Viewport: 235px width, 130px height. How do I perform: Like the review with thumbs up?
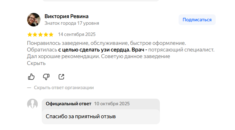coord(31,77)
